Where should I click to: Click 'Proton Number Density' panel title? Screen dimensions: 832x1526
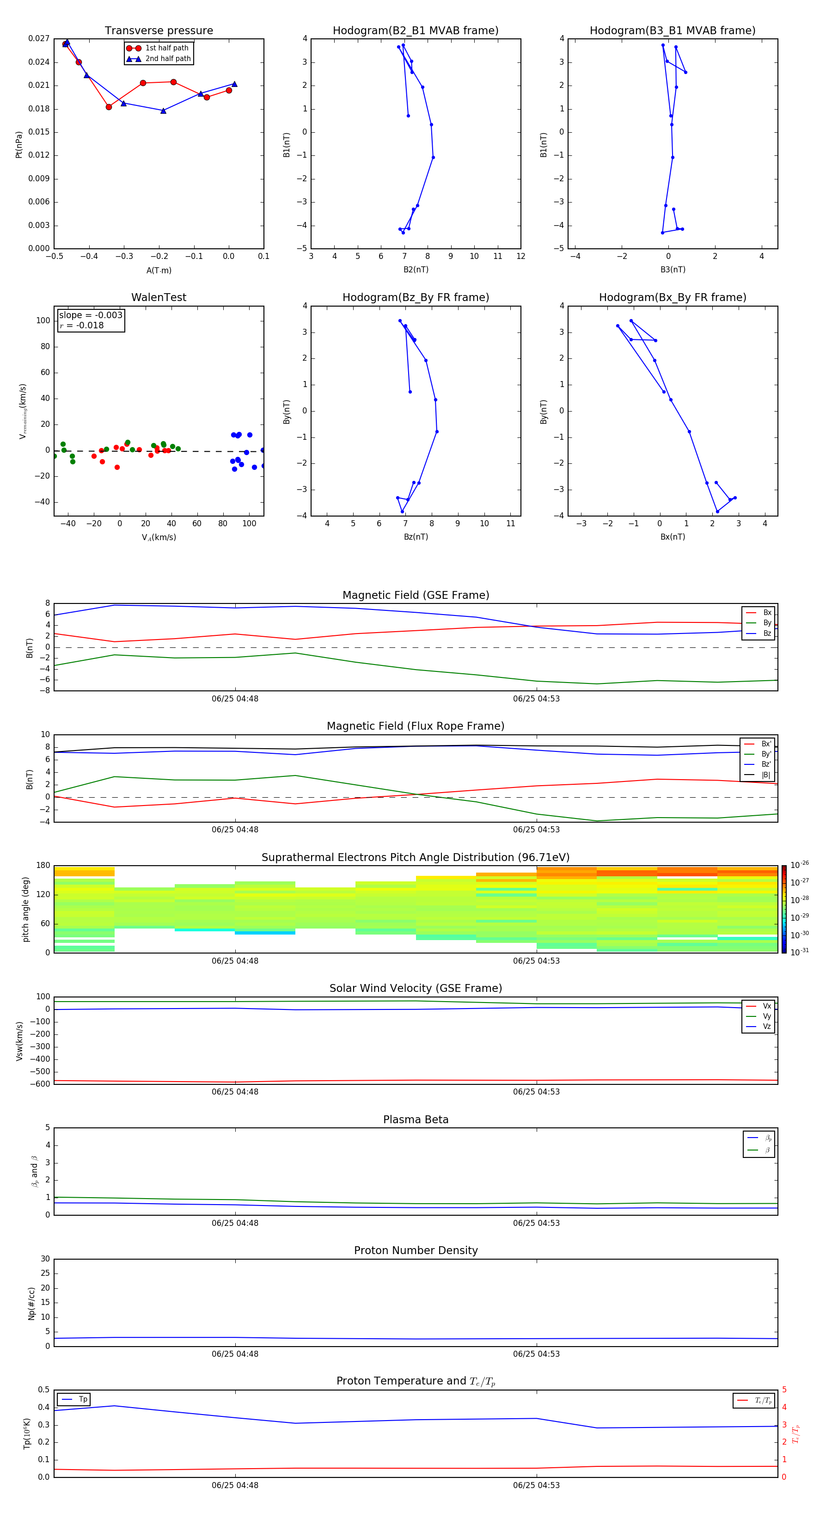tap(416, 1250)
